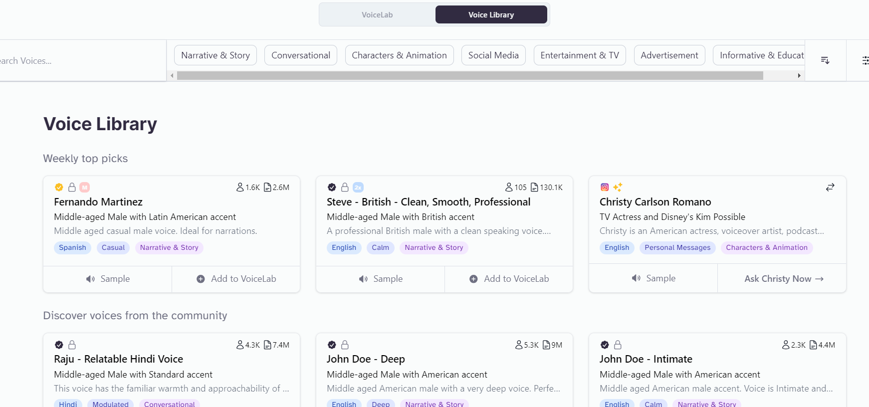Click the swap arrows icon on Christy's card
869x407 pixels.
[830, 188]
